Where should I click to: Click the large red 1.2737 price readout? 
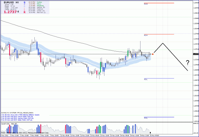tap(10, 12)
